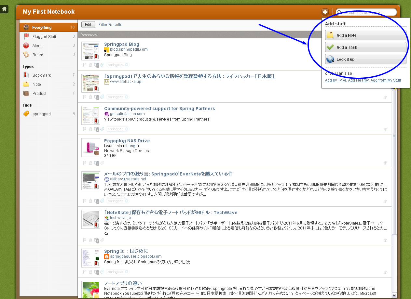Open Board view in the sidebar
This screenshot has width=411, height=299.
(x=48, y=55)
